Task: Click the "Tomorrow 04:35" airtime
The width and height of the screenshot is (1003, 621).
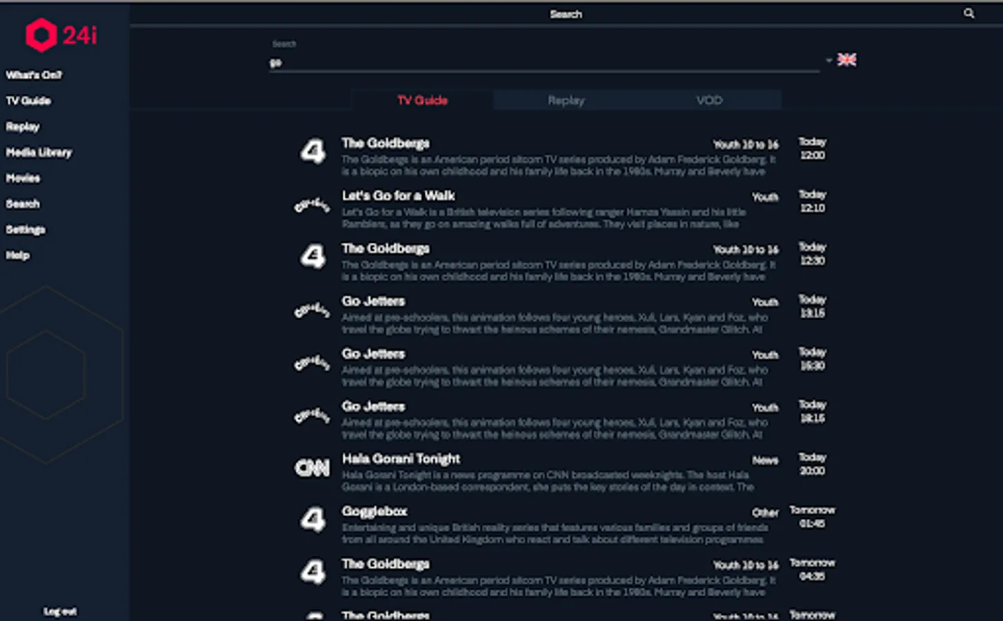Action: pyautogui.click(x=813, y=569)
